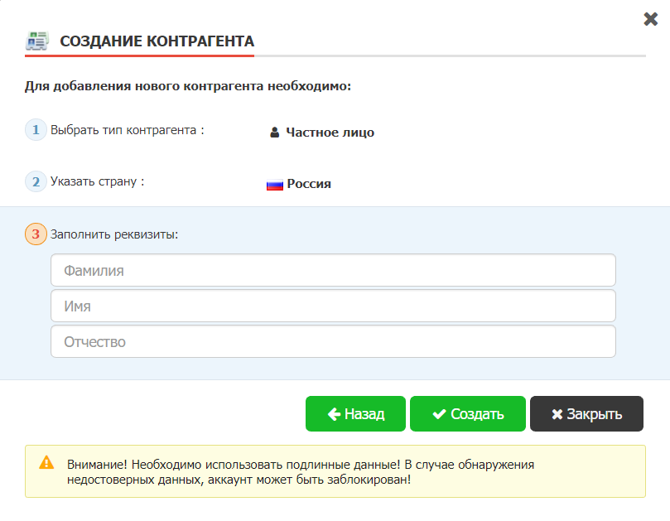Click the contragent card icon in the header

pos(37,41)
